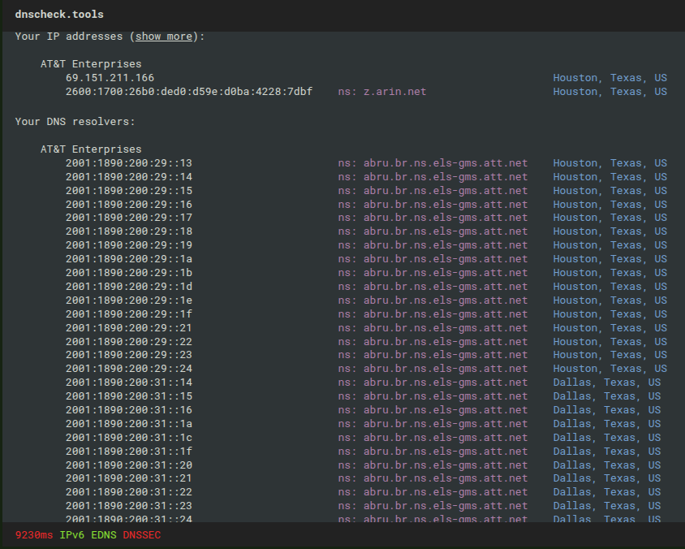685x549 pixels.
Task: Select the IPv6 address 2600:1700:26b0:ded0:d59e:d0ba:4228:7dbf
Action: pos(189,91)
